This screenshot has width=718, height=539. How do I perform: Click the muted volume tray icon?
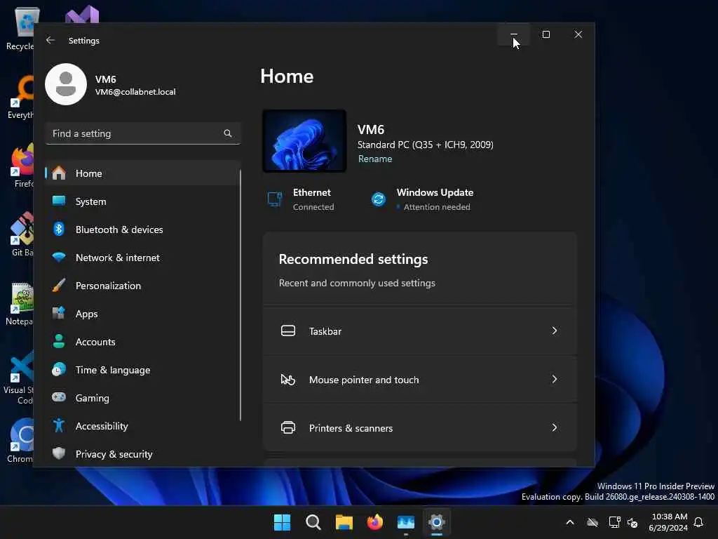pos(632,522)
